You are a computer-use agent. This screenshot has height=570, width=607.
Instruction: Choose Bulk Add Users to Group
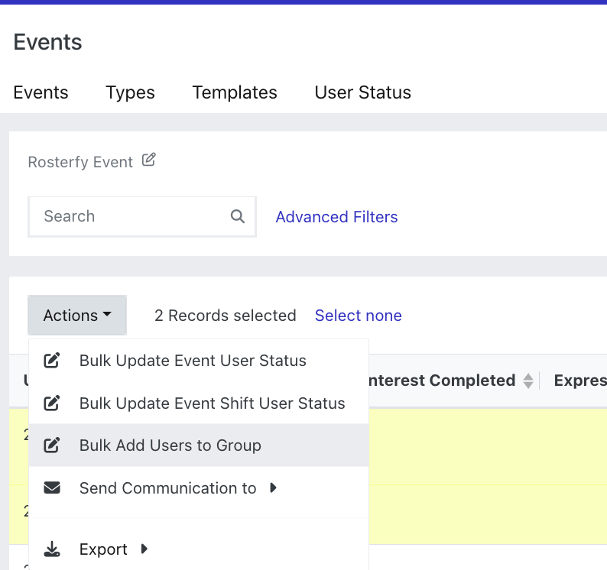coord(170,445)
